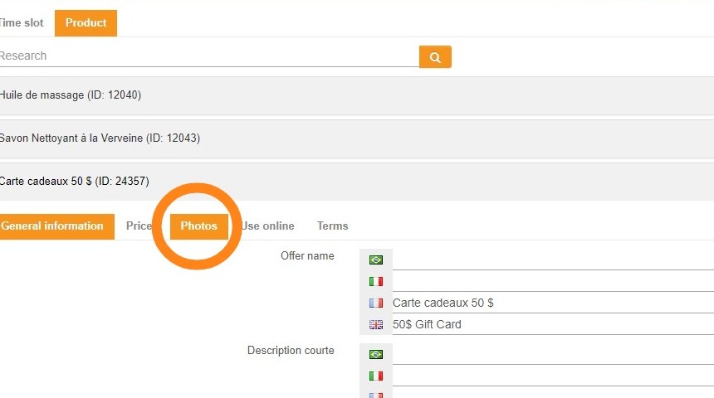Click the French flag next to Carte cadeaux 50 $

coord(375,303)
